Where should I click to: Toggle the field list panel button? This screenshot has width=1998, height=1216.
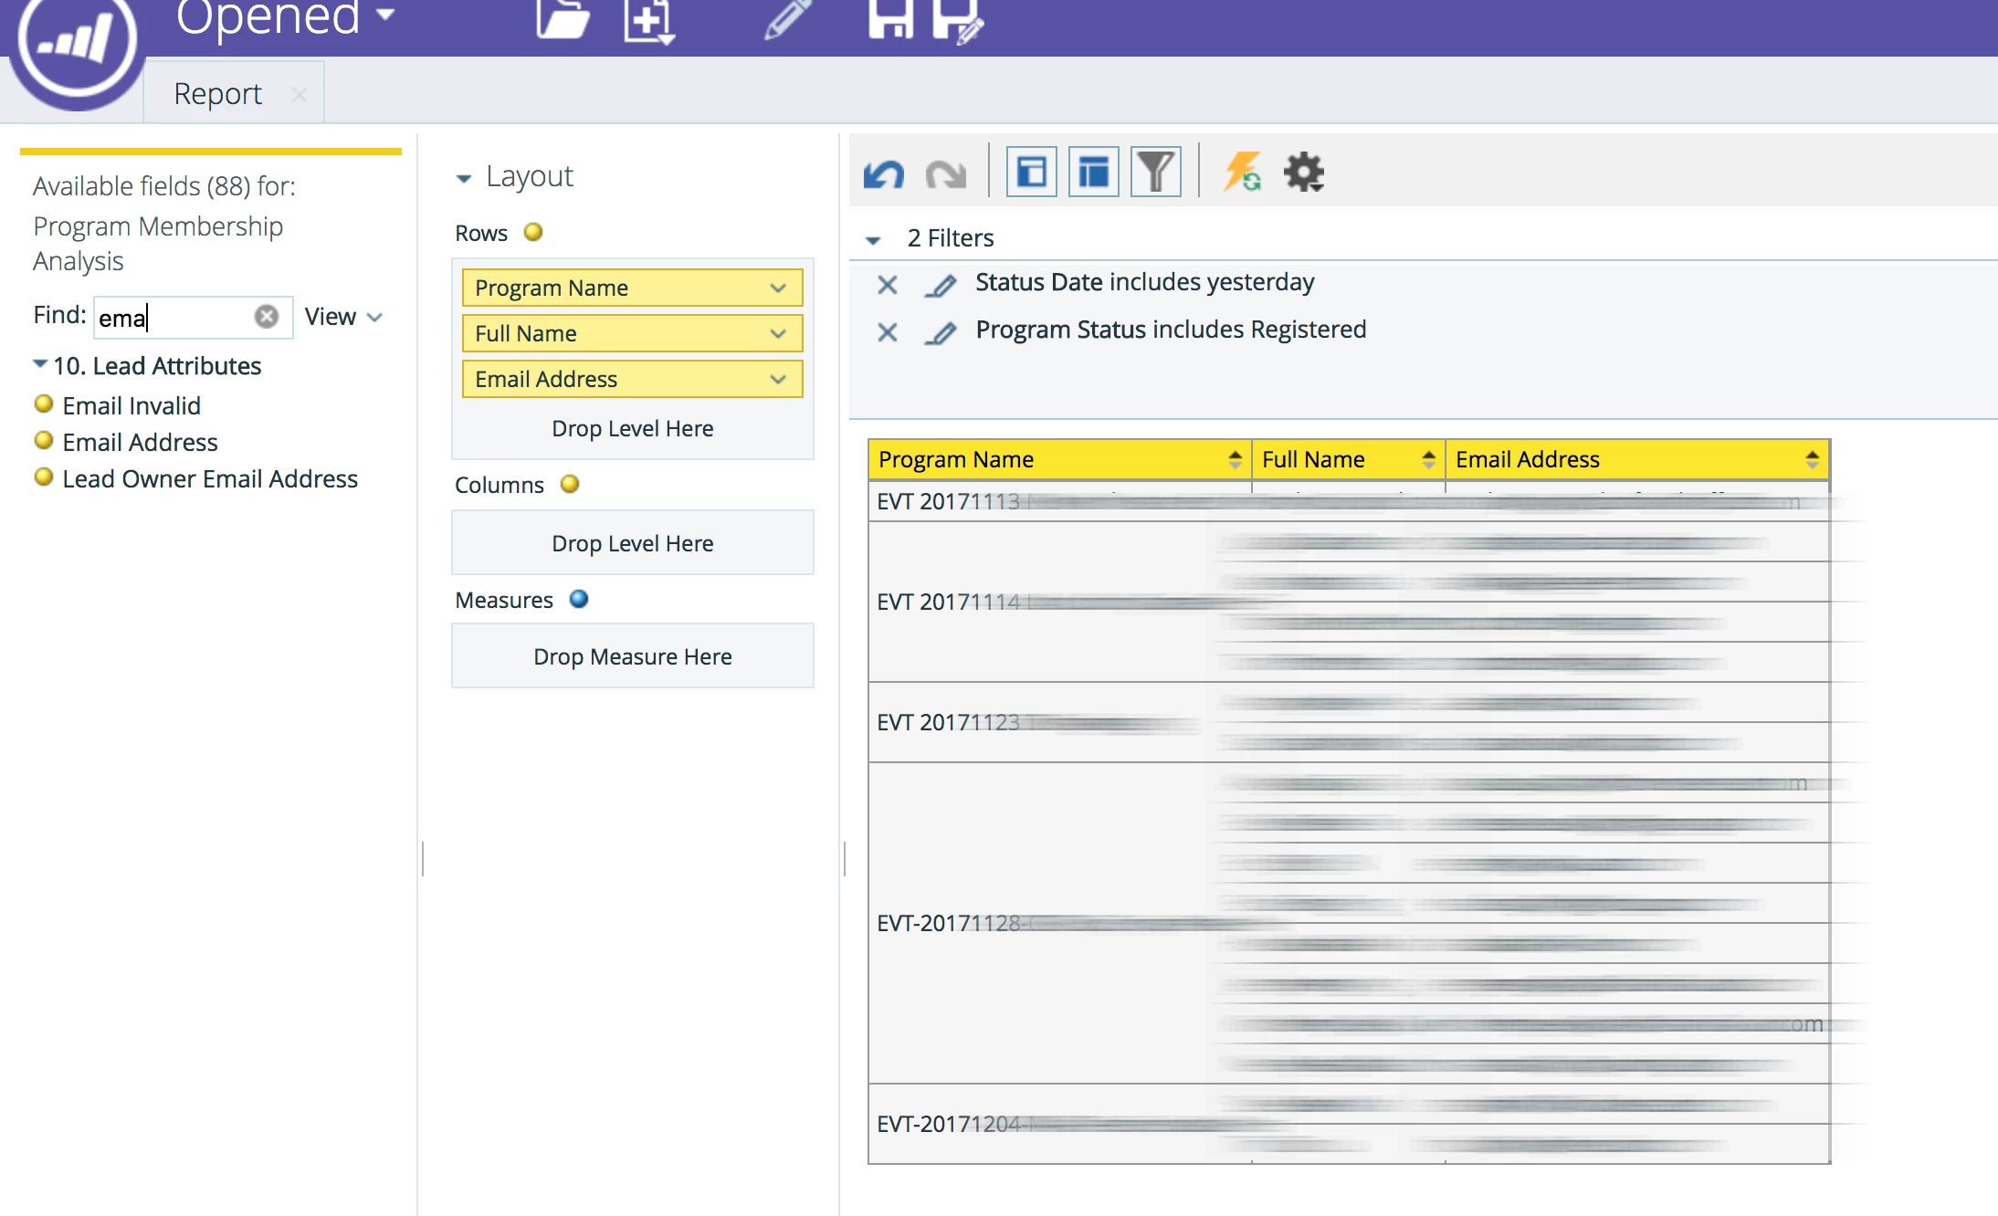pyautogui.click(x=1032, y=172)
